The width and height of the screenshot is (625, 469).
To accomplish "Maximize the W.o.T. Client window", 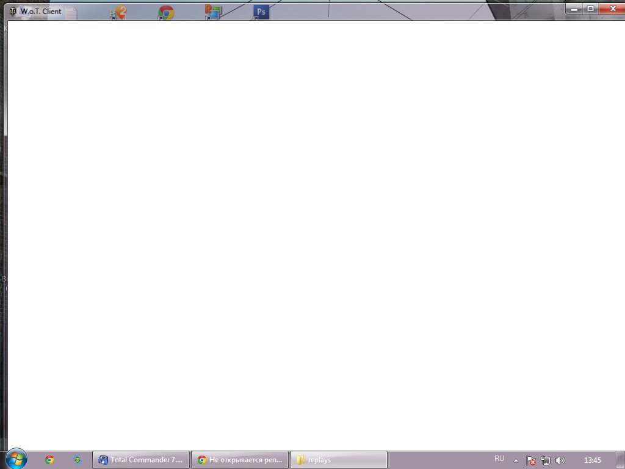I will [590, 9].
